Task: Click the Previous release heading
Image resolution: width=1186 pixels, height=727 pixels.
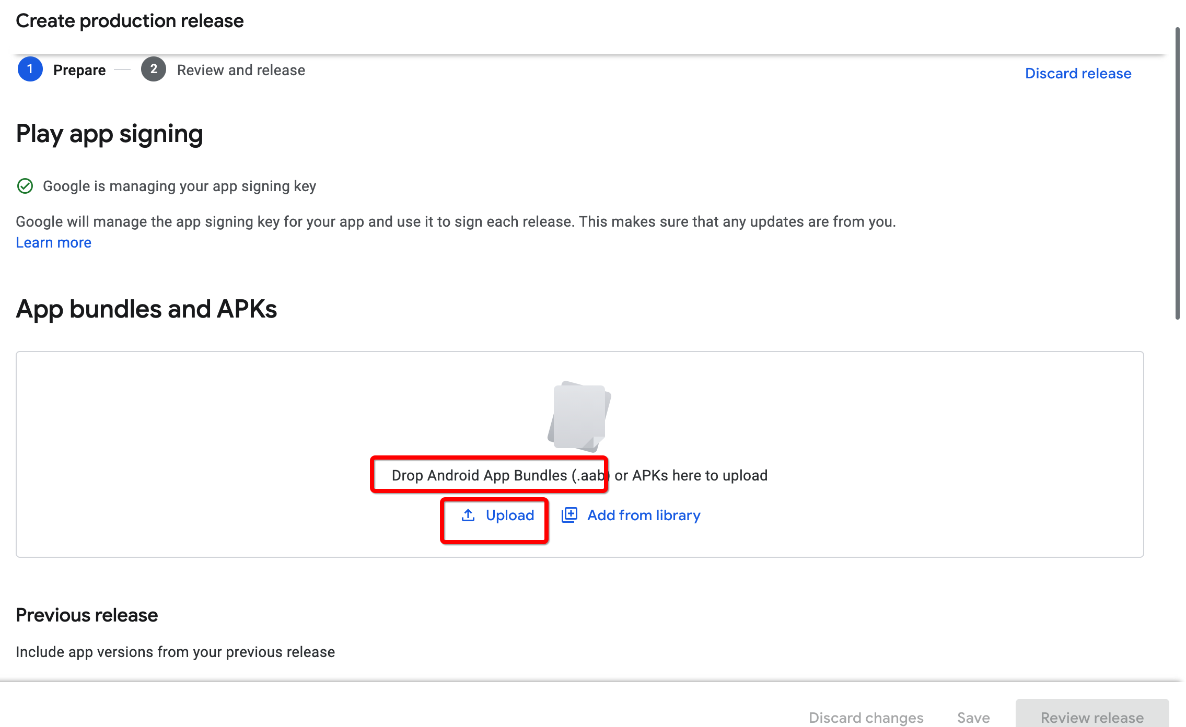Action: 87,615
